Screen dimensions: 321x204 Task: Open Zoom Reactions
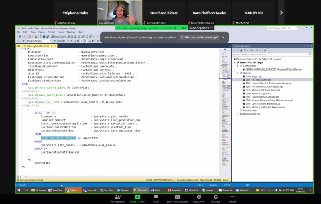pos(199,197)
